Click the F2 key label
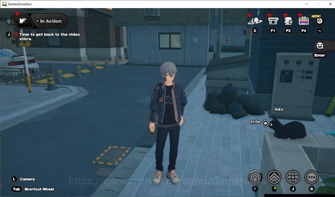The width and height of the screenshot is (335, 197). click(288, 31)
